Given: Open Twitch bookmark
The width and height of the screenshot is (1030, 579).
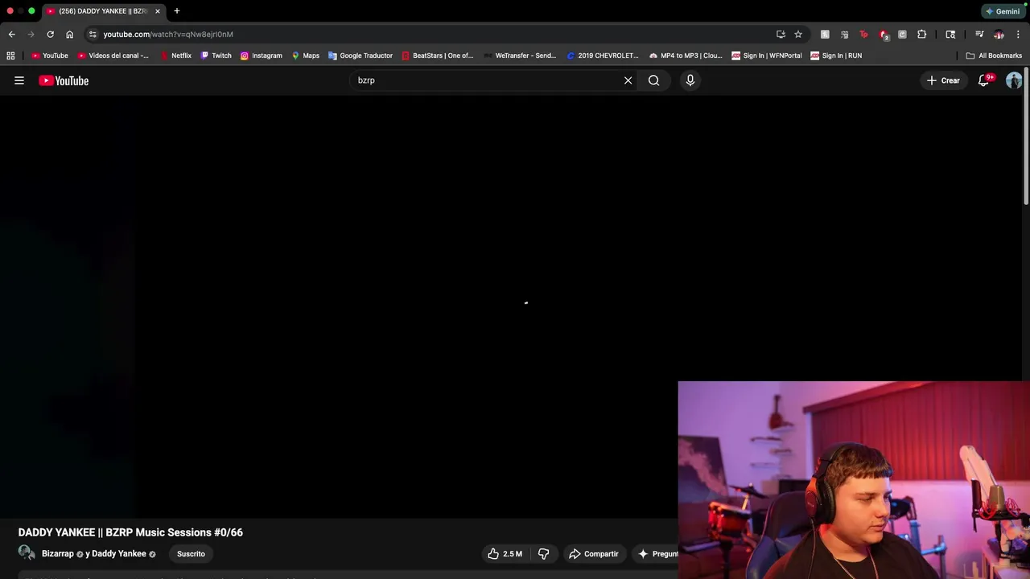Looking at the screenshot, I should tap(216, 55).
